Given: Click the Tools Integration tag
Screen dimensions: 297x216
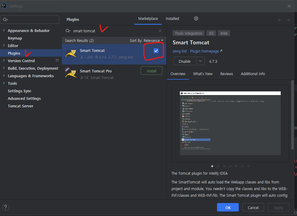Looking at the screenshot, I should point(188,33).
